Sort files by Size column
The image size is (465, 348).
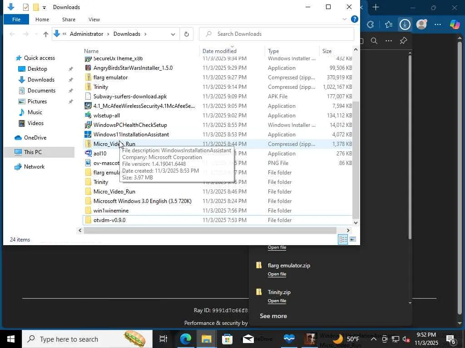pyautogui.click(x=327, y=51)
